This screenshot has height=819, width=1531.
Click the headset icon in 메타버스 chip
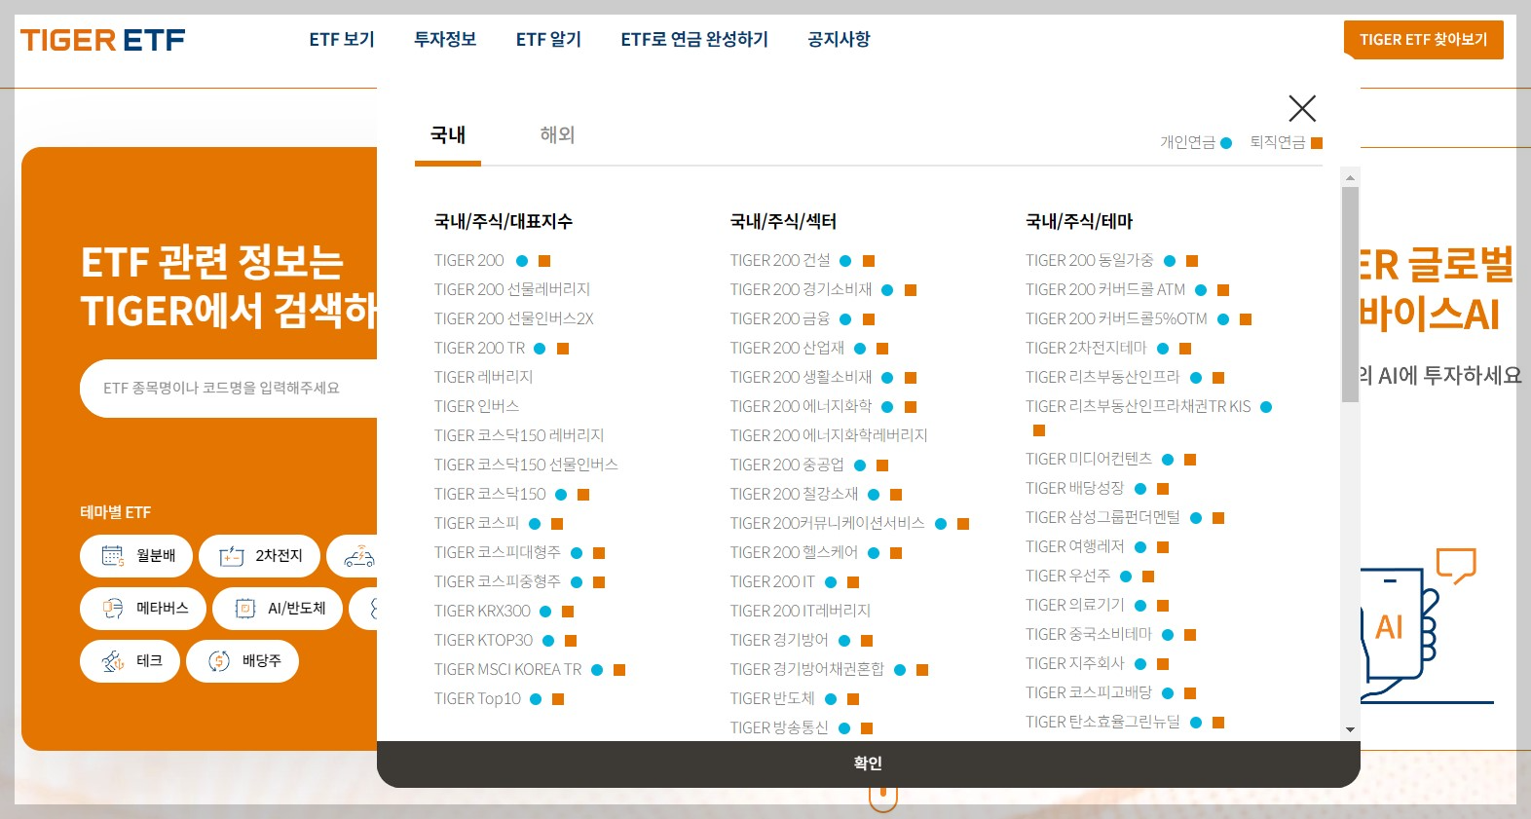click(x=113, y=609)
